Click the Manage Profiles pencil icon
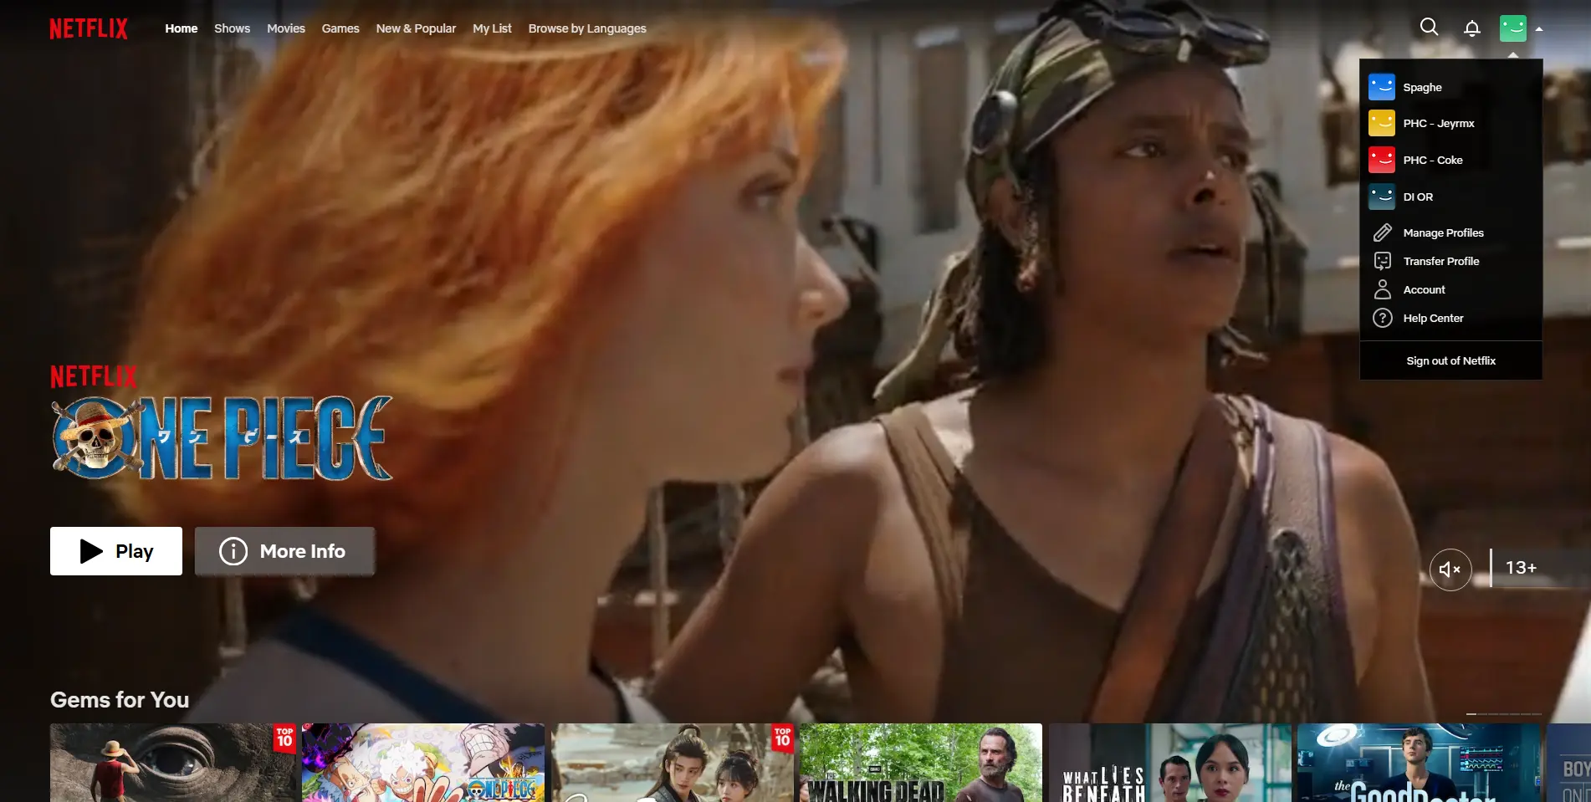The width and height of the screenshot is (1591, 802). pyautogui.click(x=1383, y=232)
